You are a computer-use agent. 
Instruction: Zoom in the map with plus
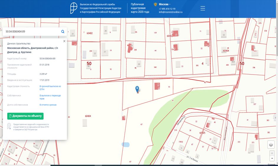point(272,153)
